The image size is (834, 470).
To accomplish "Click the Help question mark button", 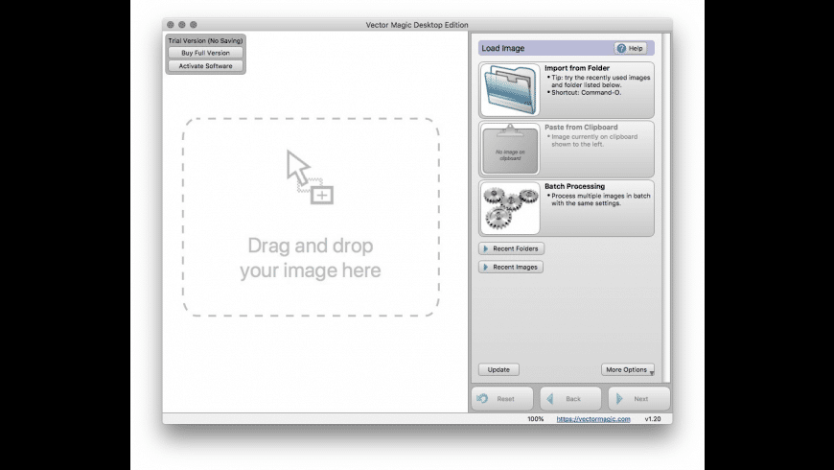I will pos(630,48).
